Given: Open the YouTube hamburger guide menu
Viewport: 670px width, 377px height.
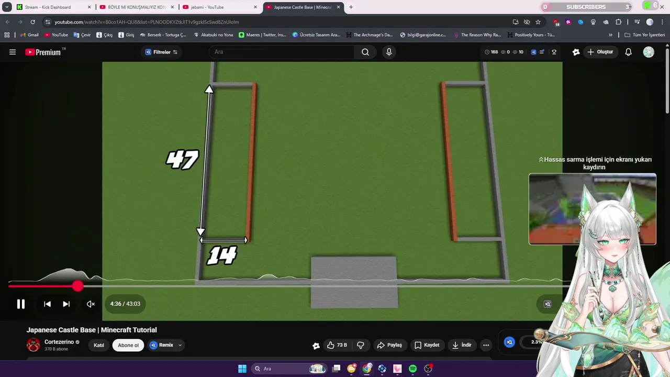Looking at the screenshot, I should (x=13, y=52).
